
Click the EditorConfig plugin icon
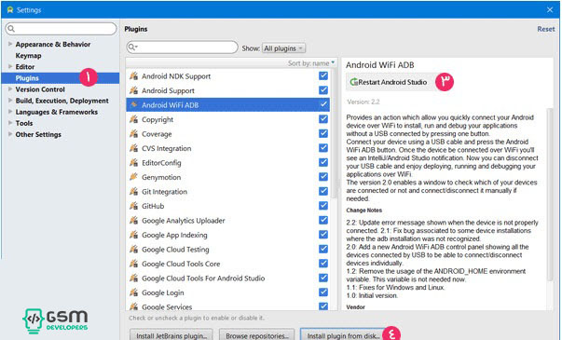tap(133, 163)
